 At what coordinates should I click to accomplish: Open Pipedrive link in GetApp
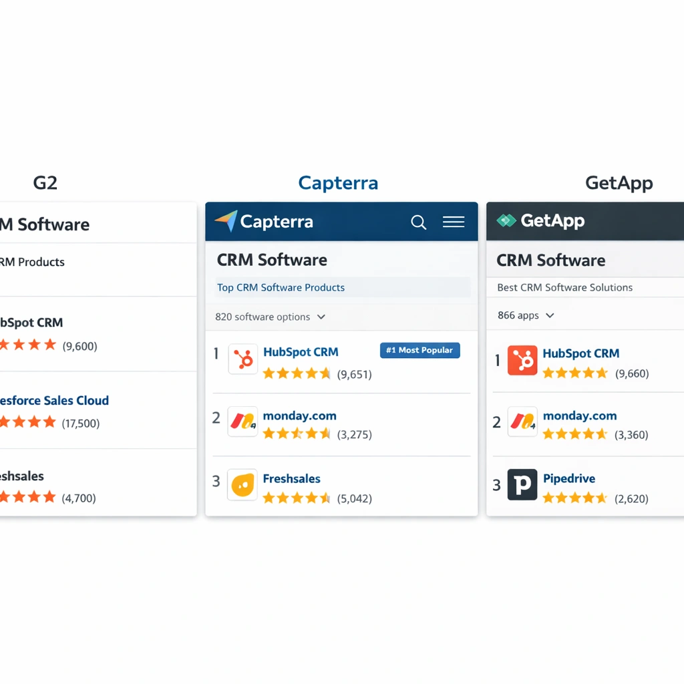pos(569,479)
